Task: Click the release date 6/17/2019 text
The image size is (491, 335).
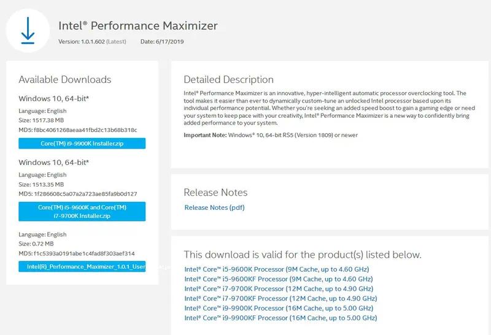Action: (x=163, y=42)
